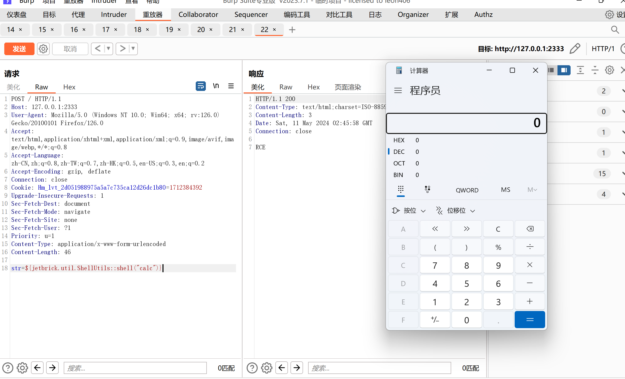The image size is (625, 379).
Task: Click calculator right shift >> key
Action: (x=466, y=229)
